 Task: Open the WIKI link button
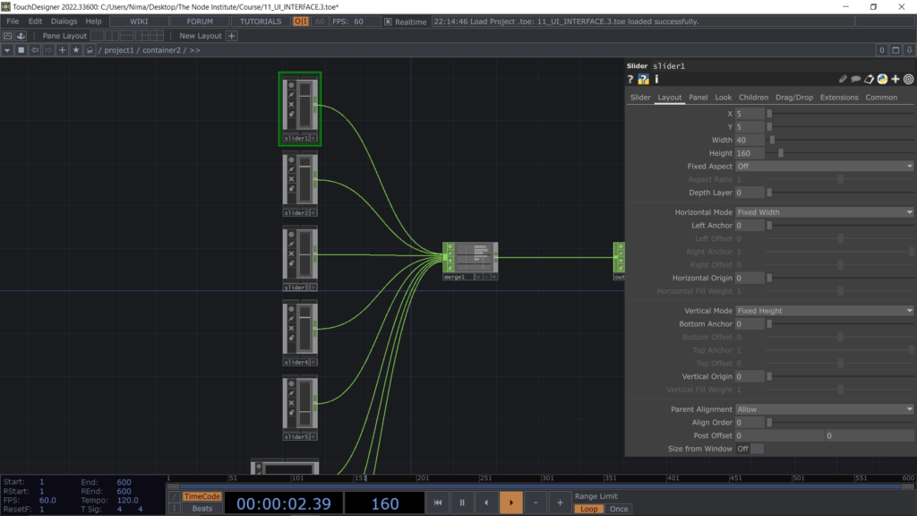[139, 21]
